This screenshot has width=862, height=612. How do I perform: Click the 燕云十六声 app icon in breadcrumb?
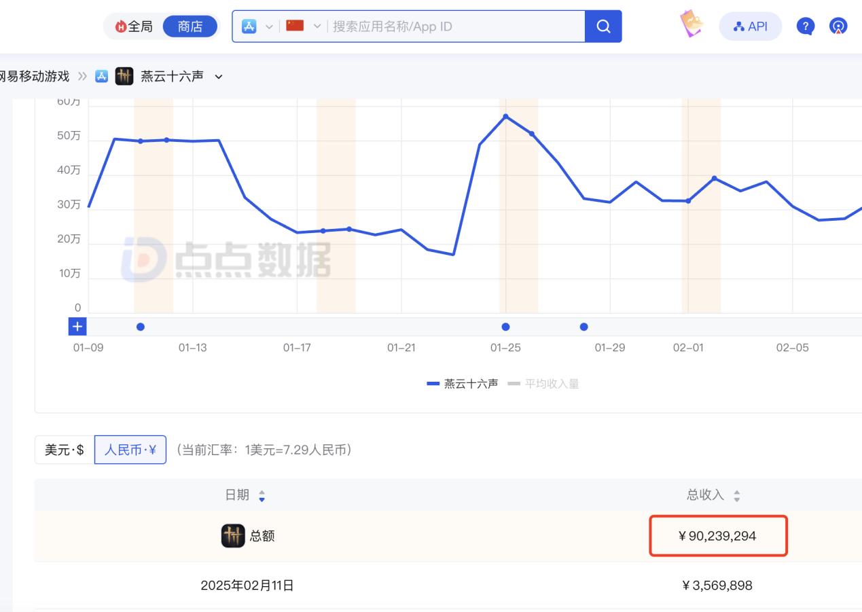pos(124,76)
